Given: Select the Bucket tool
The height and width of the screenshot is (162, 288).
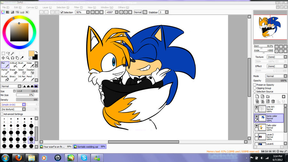Looking at the screenshot, I should coord(5,78).
